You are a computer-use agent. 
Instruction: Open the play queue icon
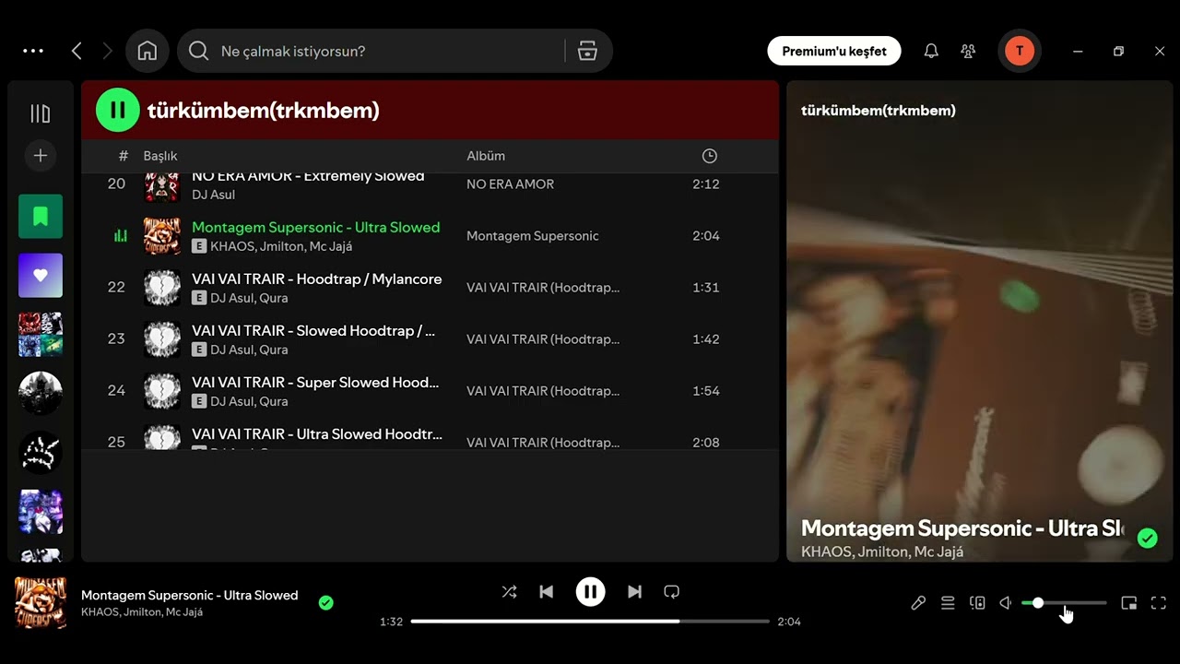coord(948,603)
